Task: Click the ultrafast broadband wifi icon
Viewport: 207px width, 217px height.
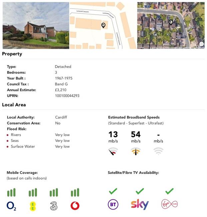Action: pos(158,151)
